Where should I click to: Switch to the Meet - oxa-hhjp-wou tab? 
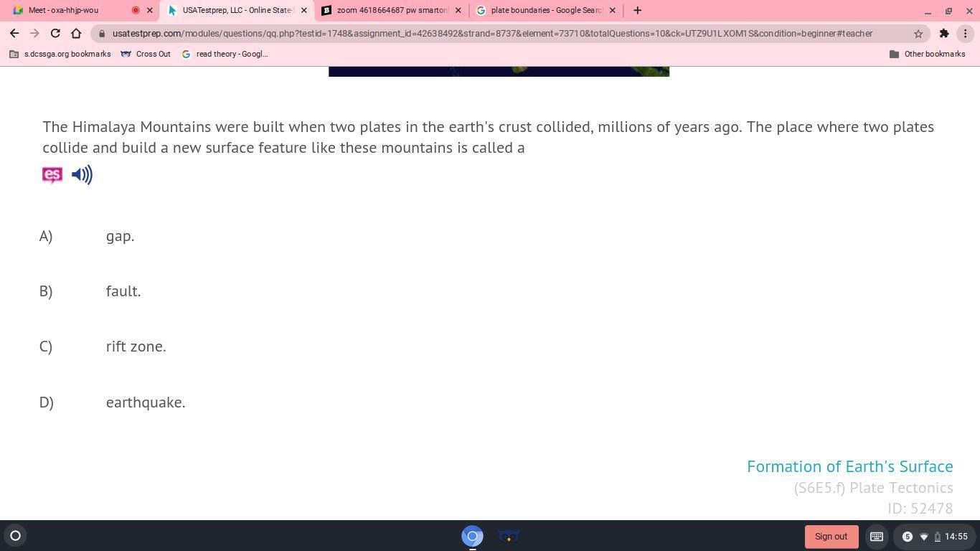tap(63, 10)
